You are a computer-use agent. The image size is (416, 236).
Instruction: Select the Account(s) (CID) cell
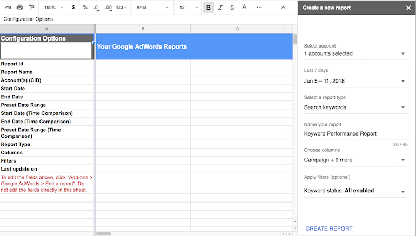tap(47, 80)
